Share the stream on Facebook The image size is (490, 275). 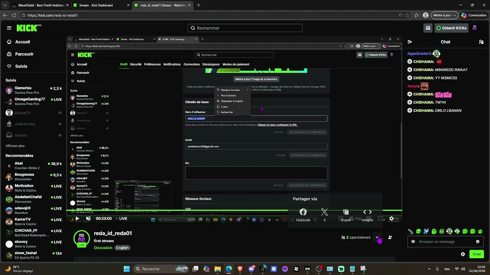[303, 215]
